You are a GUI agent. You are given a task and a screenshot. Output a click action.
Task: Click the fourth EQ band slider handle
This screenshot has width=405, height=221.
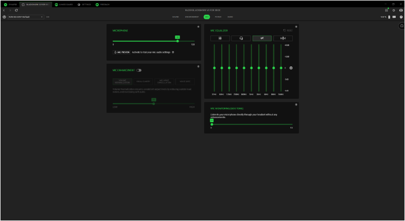[236, 68]
